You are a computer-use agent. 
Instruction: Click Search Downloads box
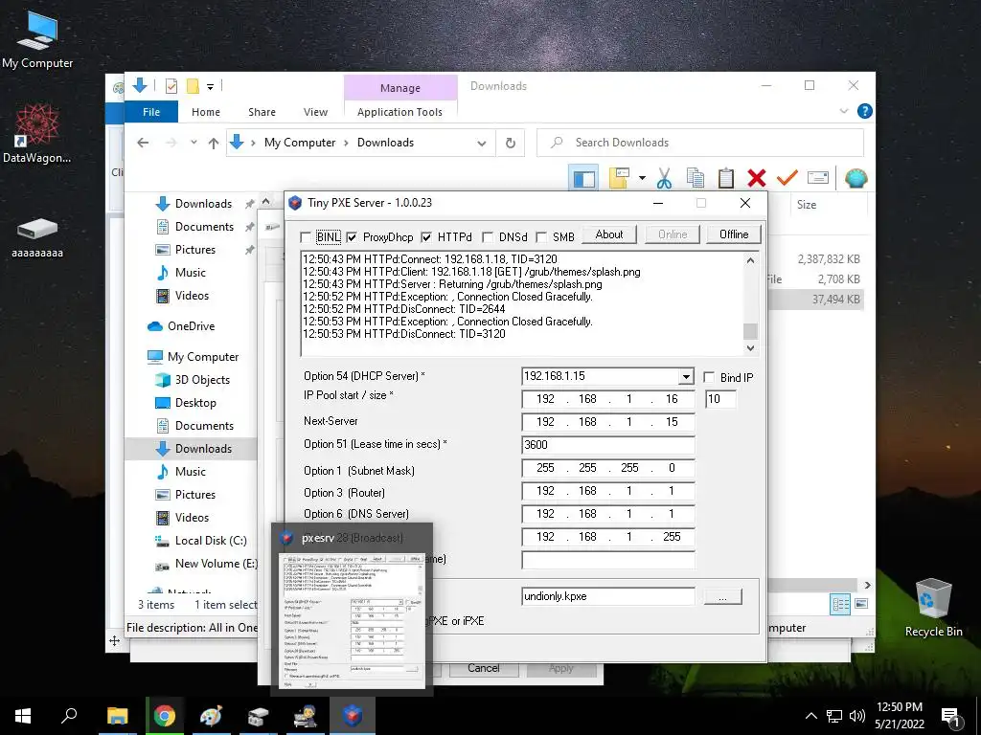700,143
